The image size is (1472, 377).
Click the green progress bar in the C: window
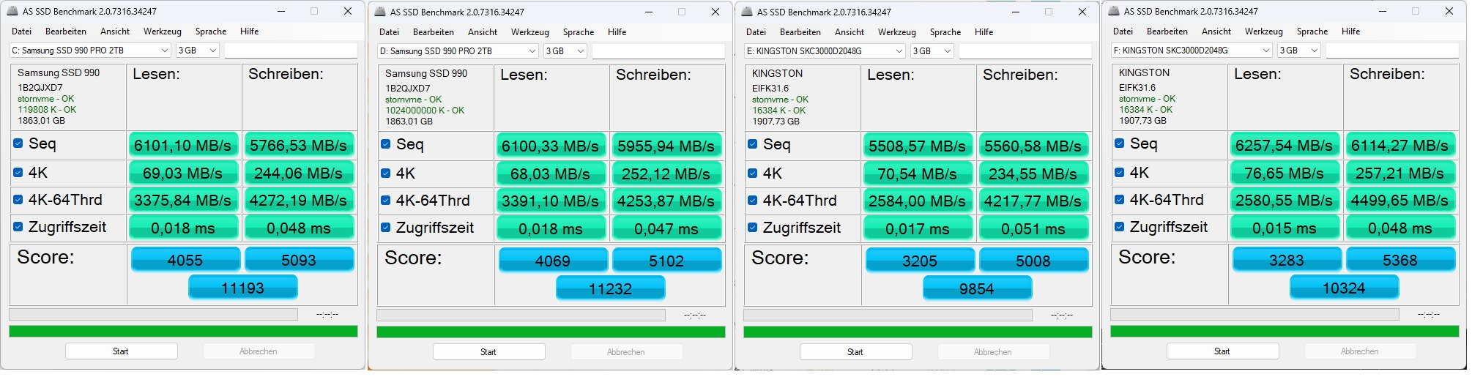(183, 332)
